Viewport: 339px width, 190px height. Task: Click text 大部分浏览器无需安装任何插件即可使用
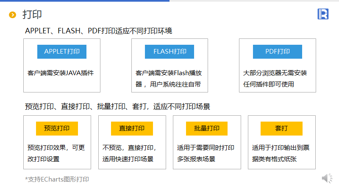point(275,79)
